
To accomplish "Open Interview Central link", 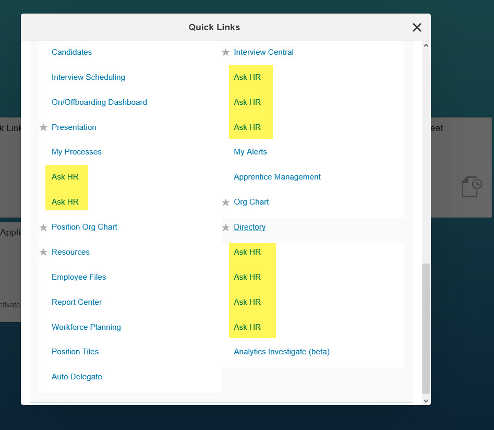I will (263, 52).
